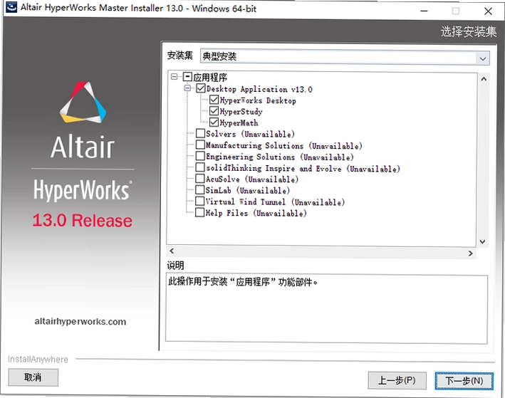The image size is (505, 398).
Task: Minimize the installer window
Action: pyautogui.click(x=425, y=11)
